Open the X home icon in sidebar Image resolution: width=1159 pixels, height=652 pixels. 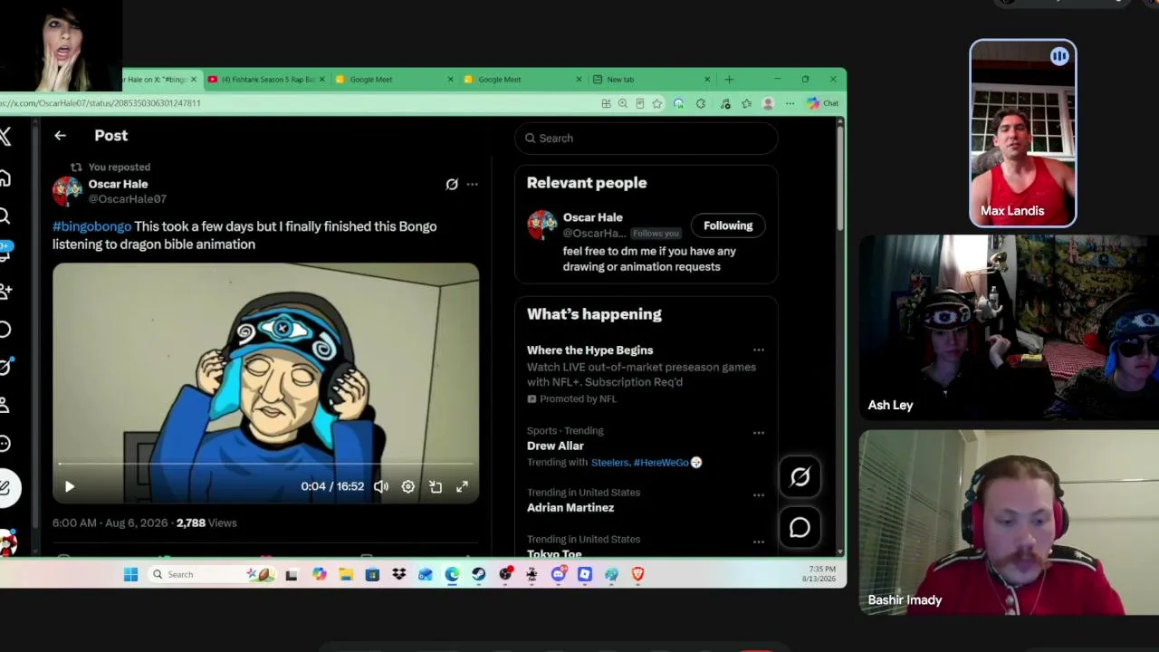coord(5,177)
